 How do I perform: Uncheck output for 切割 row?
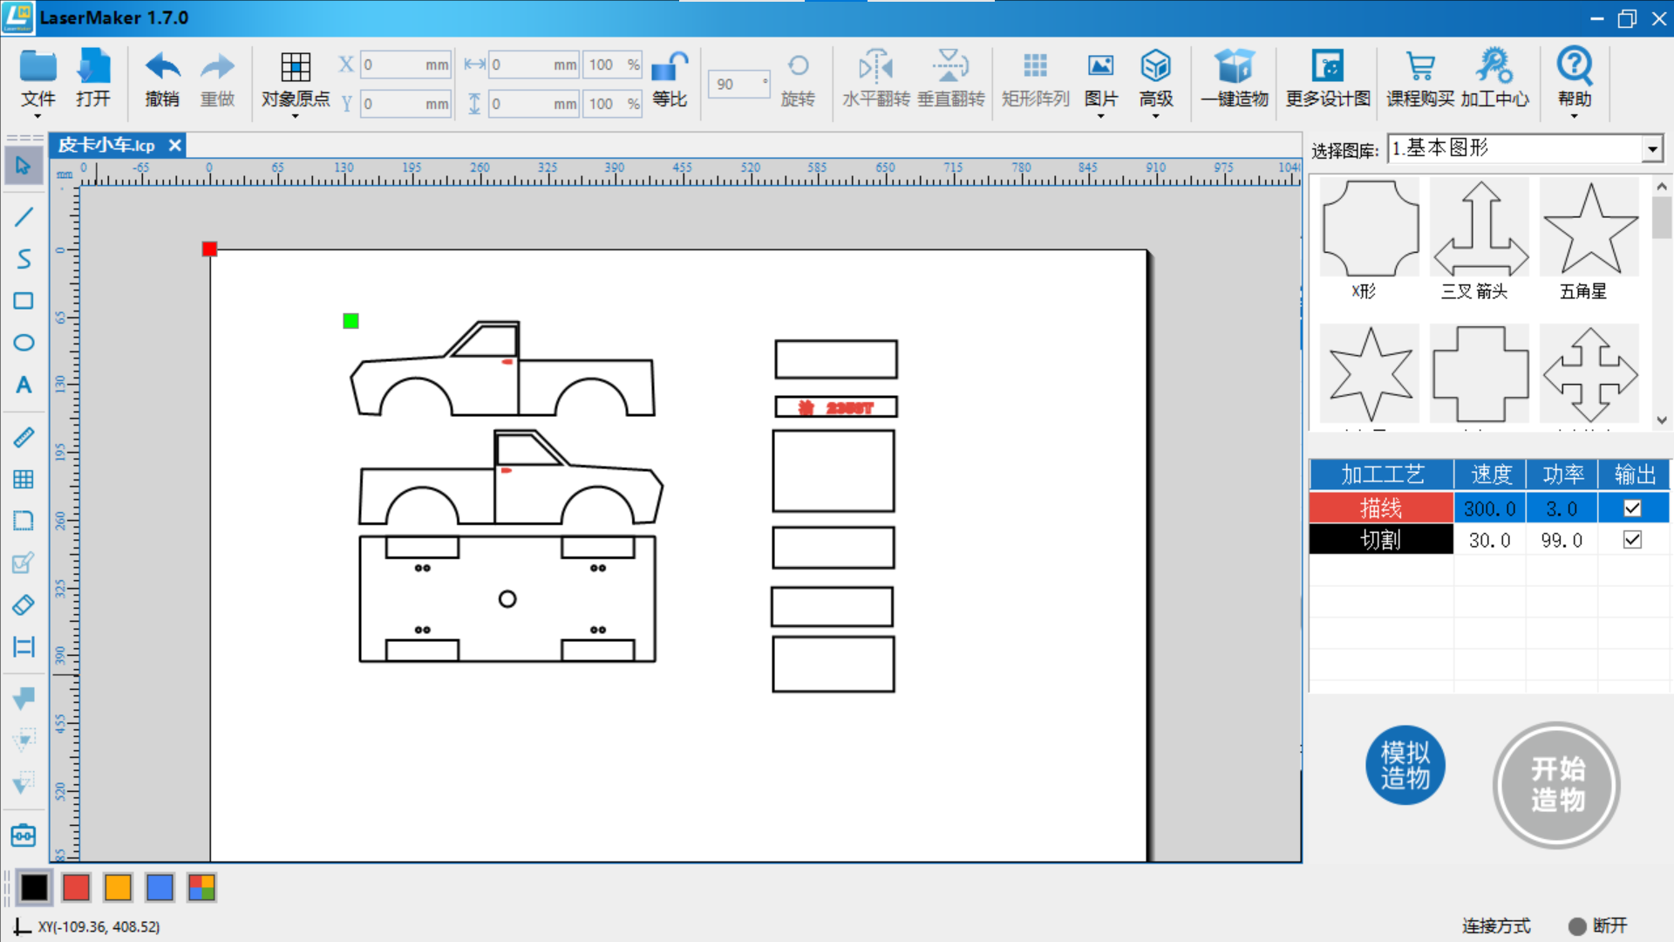tap(1632, 540)
